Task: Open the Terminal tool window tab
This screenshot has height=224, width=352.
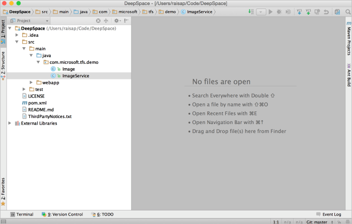Action: point(22,214)
